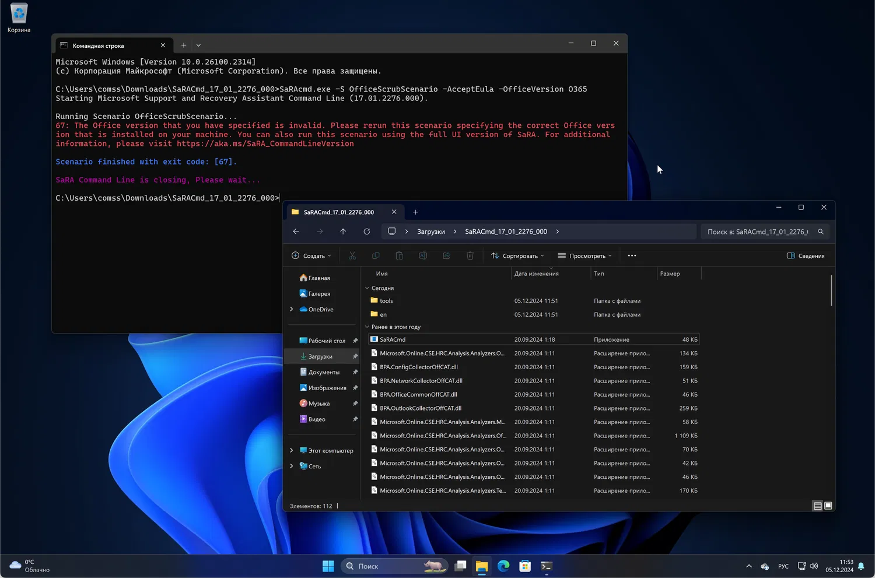Go up one folder level arrow
Screen dimensions: 875x578
tap(343, 232)
